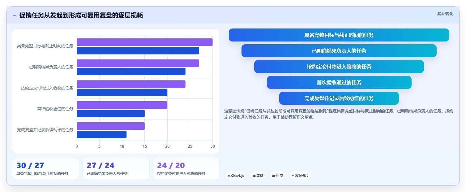This screenshot has height=192, width=466.
Task: Click the purple bar for 完成复盘并记录后续动作的任务
Action: pyautogui.click(x=111, y=126)
